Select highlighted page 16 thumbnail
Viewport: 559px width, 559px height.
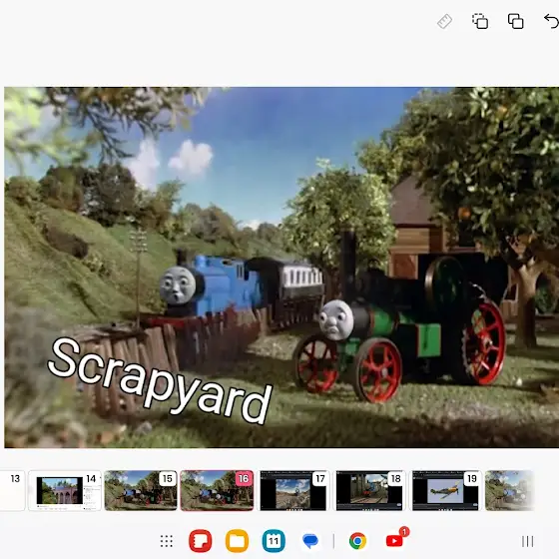point(218,490)
